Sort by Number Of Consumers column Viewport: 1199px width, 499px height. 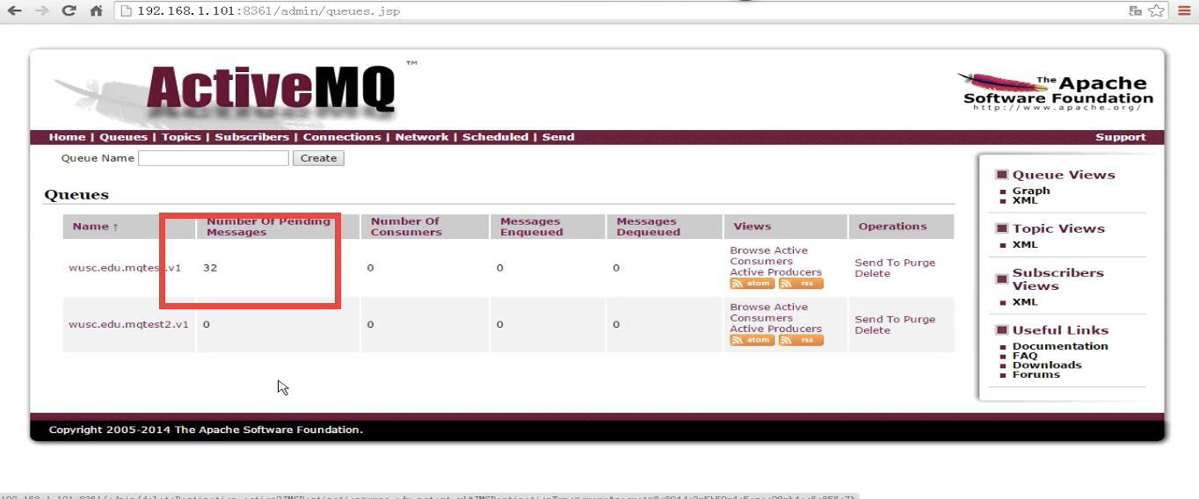pyautogui.click(x=405, y=227)
